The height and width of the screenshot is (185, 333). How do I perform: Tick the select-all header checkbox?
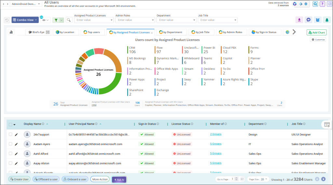pyautogui.click(x=10, y=124)
